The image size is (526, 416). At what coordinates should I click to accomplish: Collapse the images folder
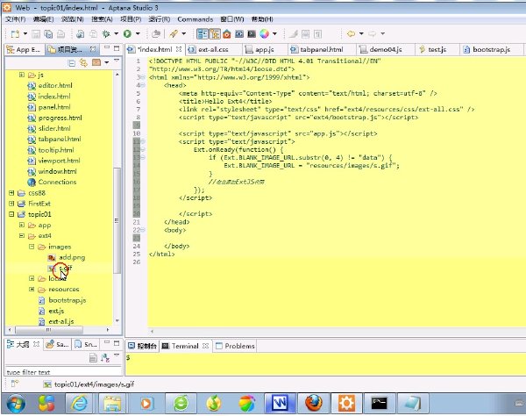(x=32, y=247)
